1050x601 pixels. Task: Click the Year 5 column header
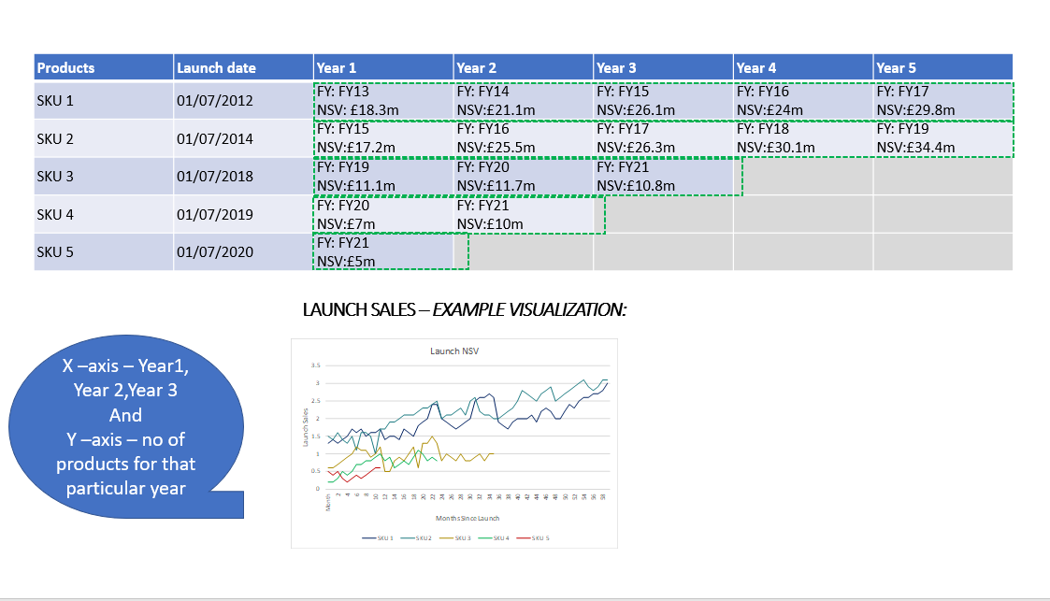click(x=942, y=67)
